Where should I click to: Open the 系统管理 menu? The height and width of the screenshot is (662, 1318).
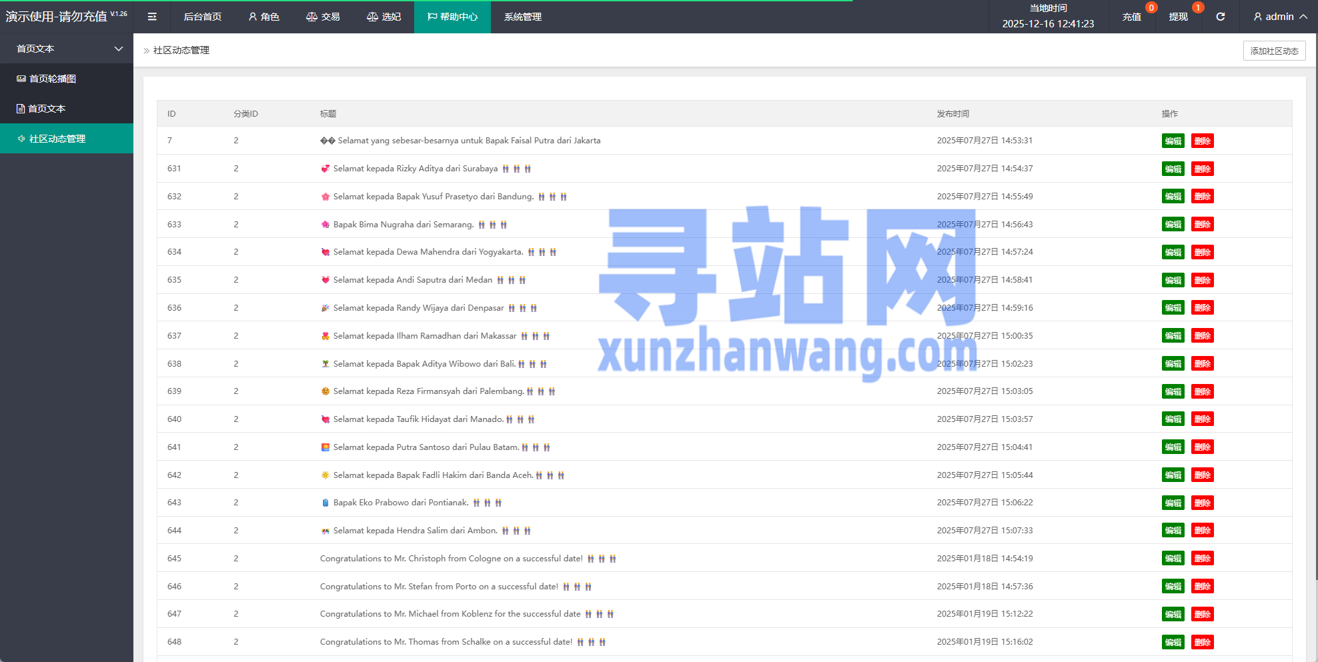tap(522, 17)
